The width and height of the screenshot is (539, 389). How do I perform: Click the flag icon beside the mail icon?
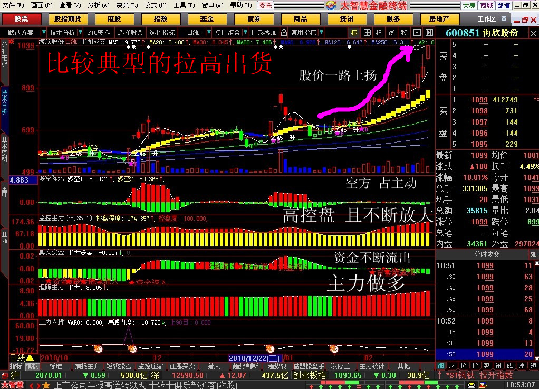click(x=483, y=385)
